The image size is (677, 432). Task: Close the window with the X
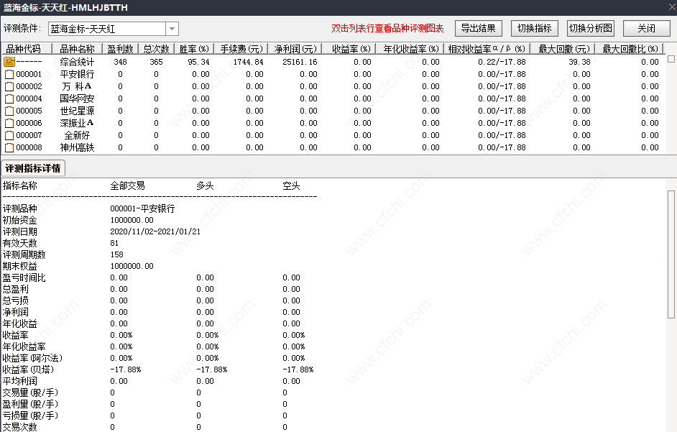click(672, 7)
